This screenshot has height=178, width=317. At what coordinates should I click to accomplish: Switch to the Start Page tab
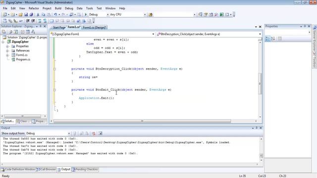(59, 28)
